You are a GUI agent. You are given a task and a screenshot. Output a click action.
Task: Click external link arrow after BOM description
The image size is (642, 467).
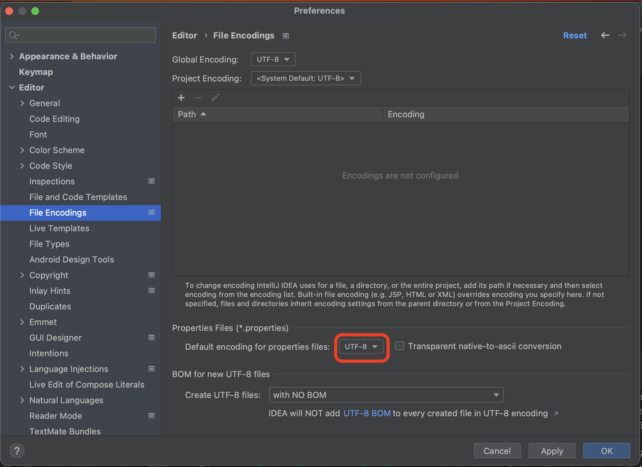click(x=556, y=414)
